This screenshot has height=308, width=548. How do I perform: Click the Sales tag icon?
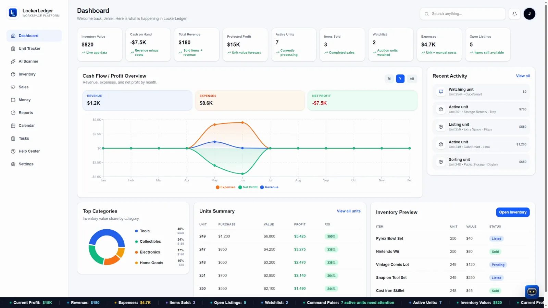(x=13, y=87)
